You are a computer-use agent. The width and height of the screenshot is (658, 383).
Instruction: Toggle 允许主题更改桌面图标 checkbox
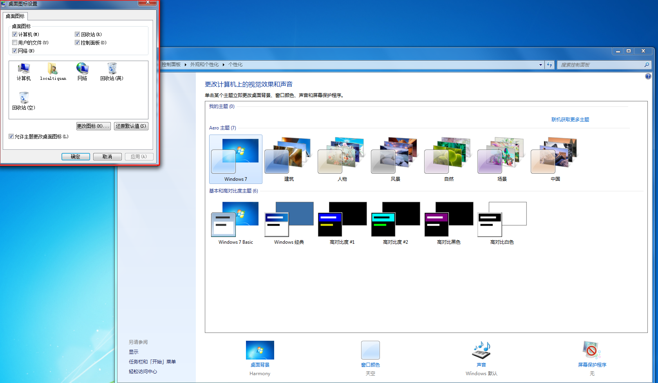pos(11,137)
